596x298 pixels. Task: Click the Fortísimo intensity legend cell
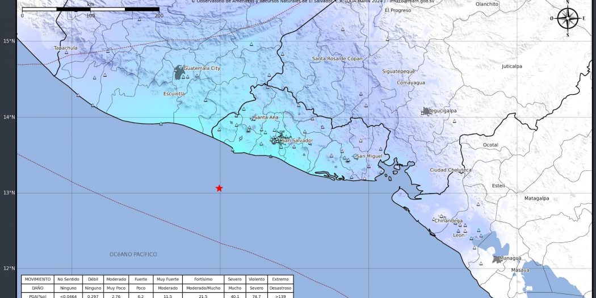(203, 279)
